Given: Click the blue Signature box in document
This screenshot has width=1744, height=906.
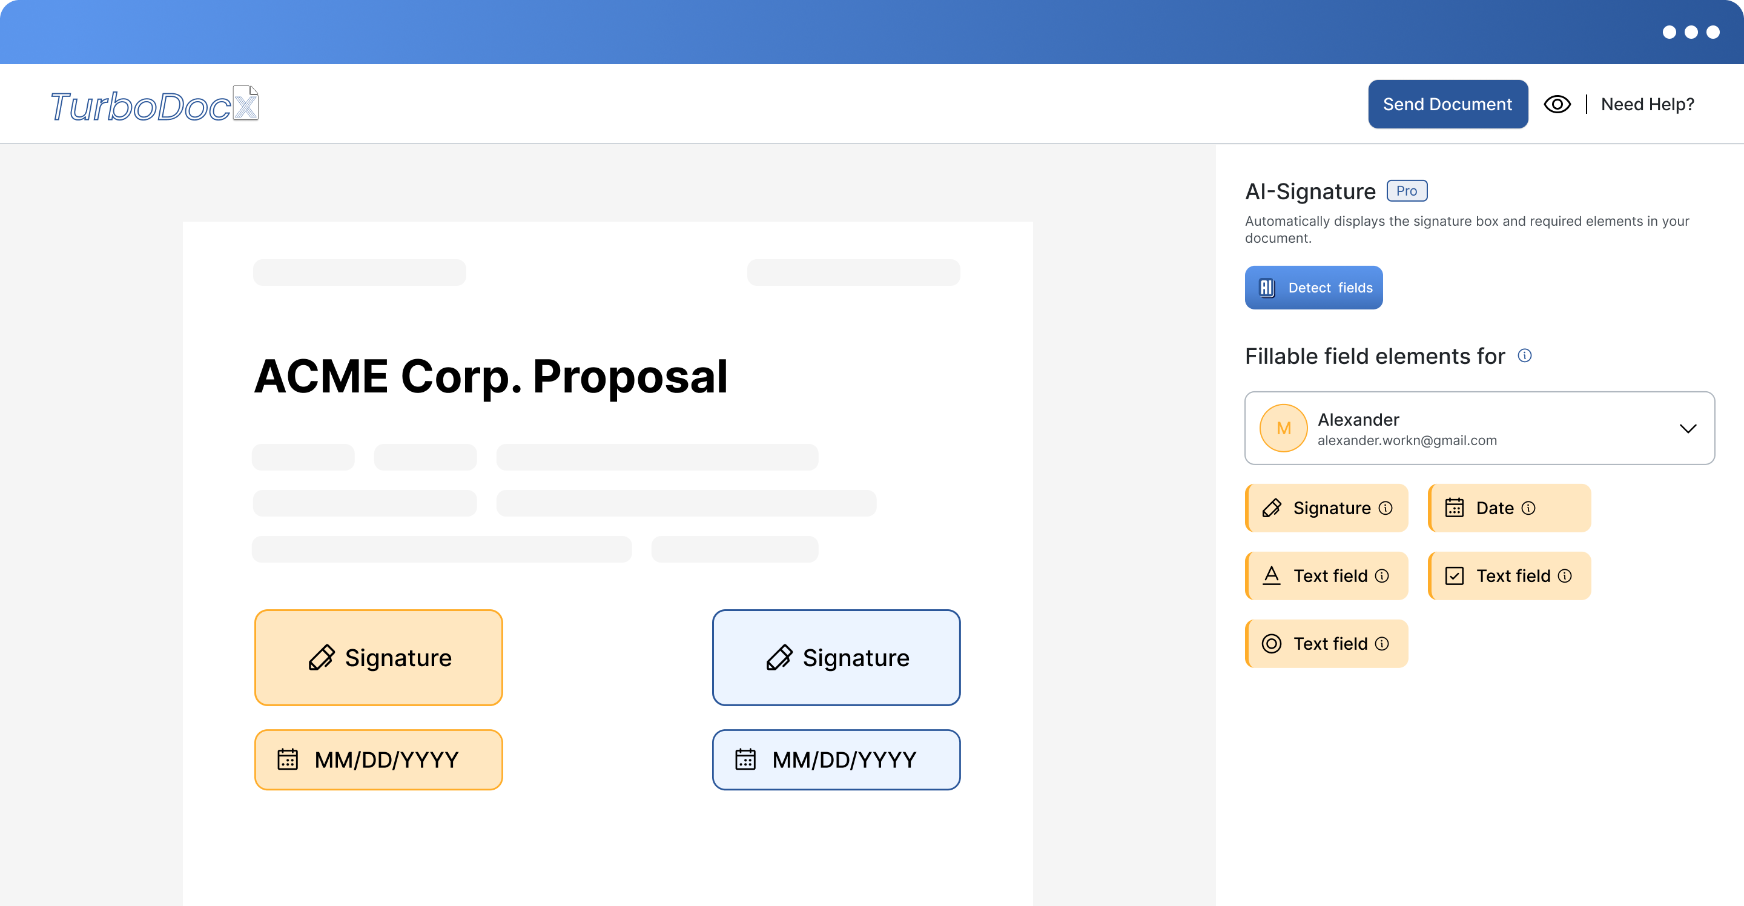Looking at the screenshot, I should coord(836,658).
